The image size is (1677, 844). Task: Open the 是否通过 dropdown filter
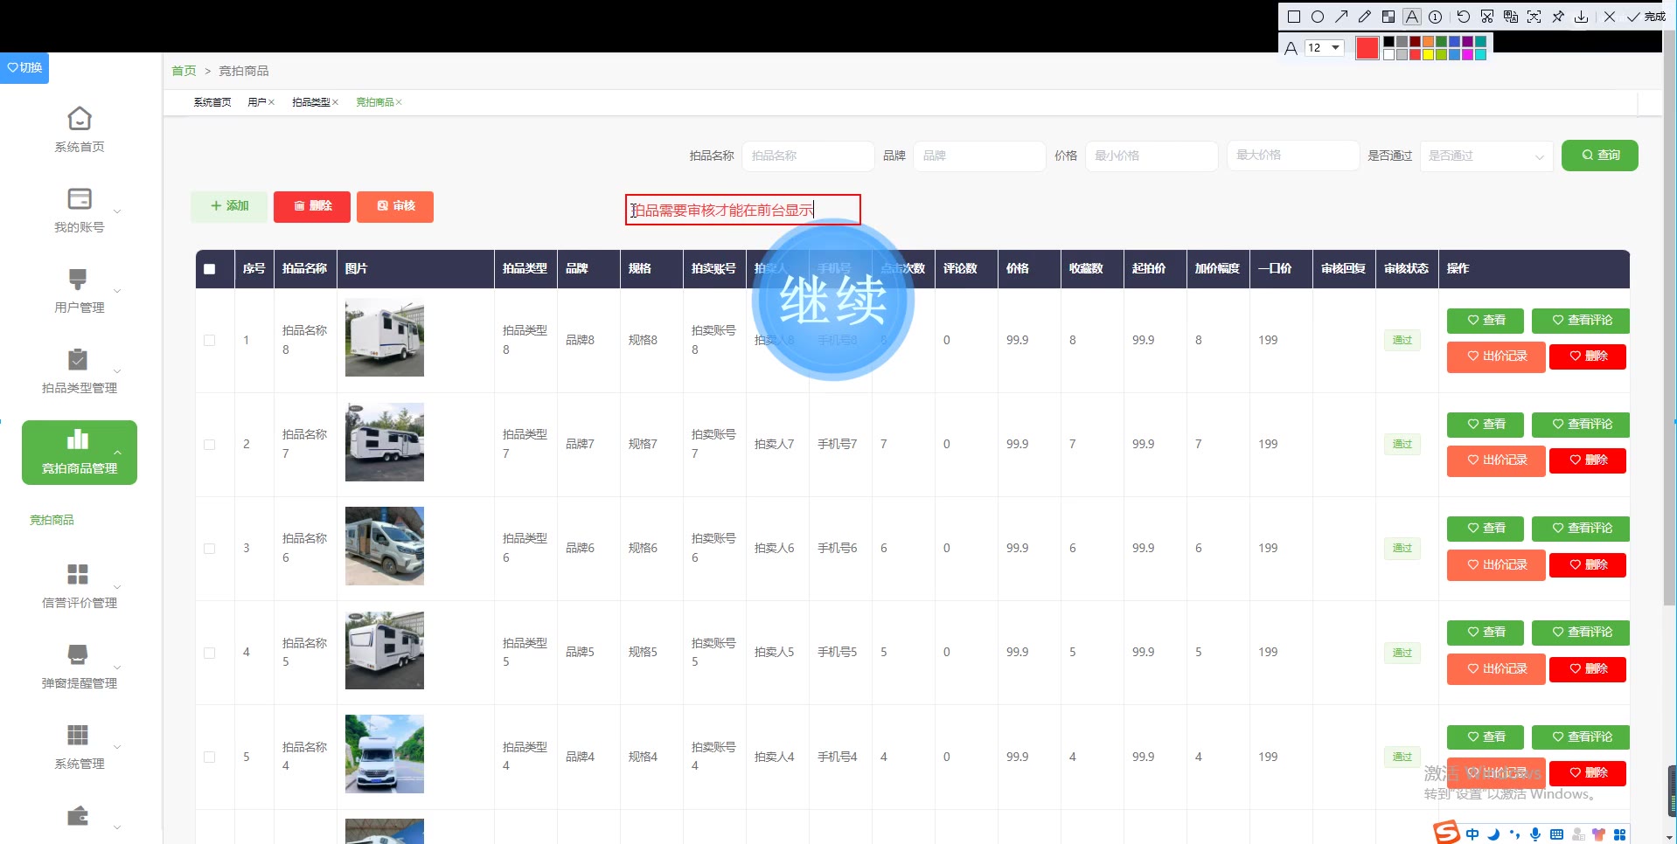coord(1486,156)
